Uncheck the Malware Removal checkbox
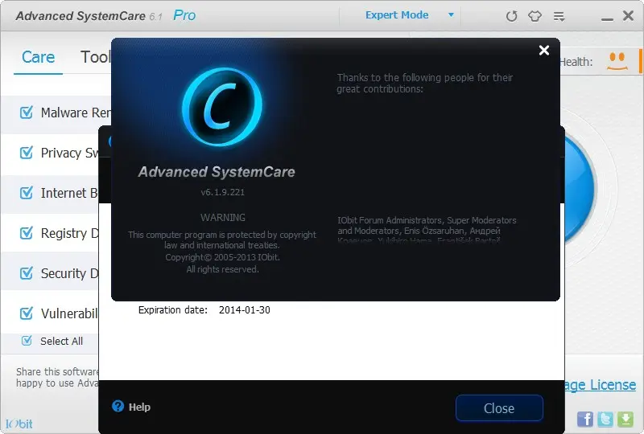 27,112
